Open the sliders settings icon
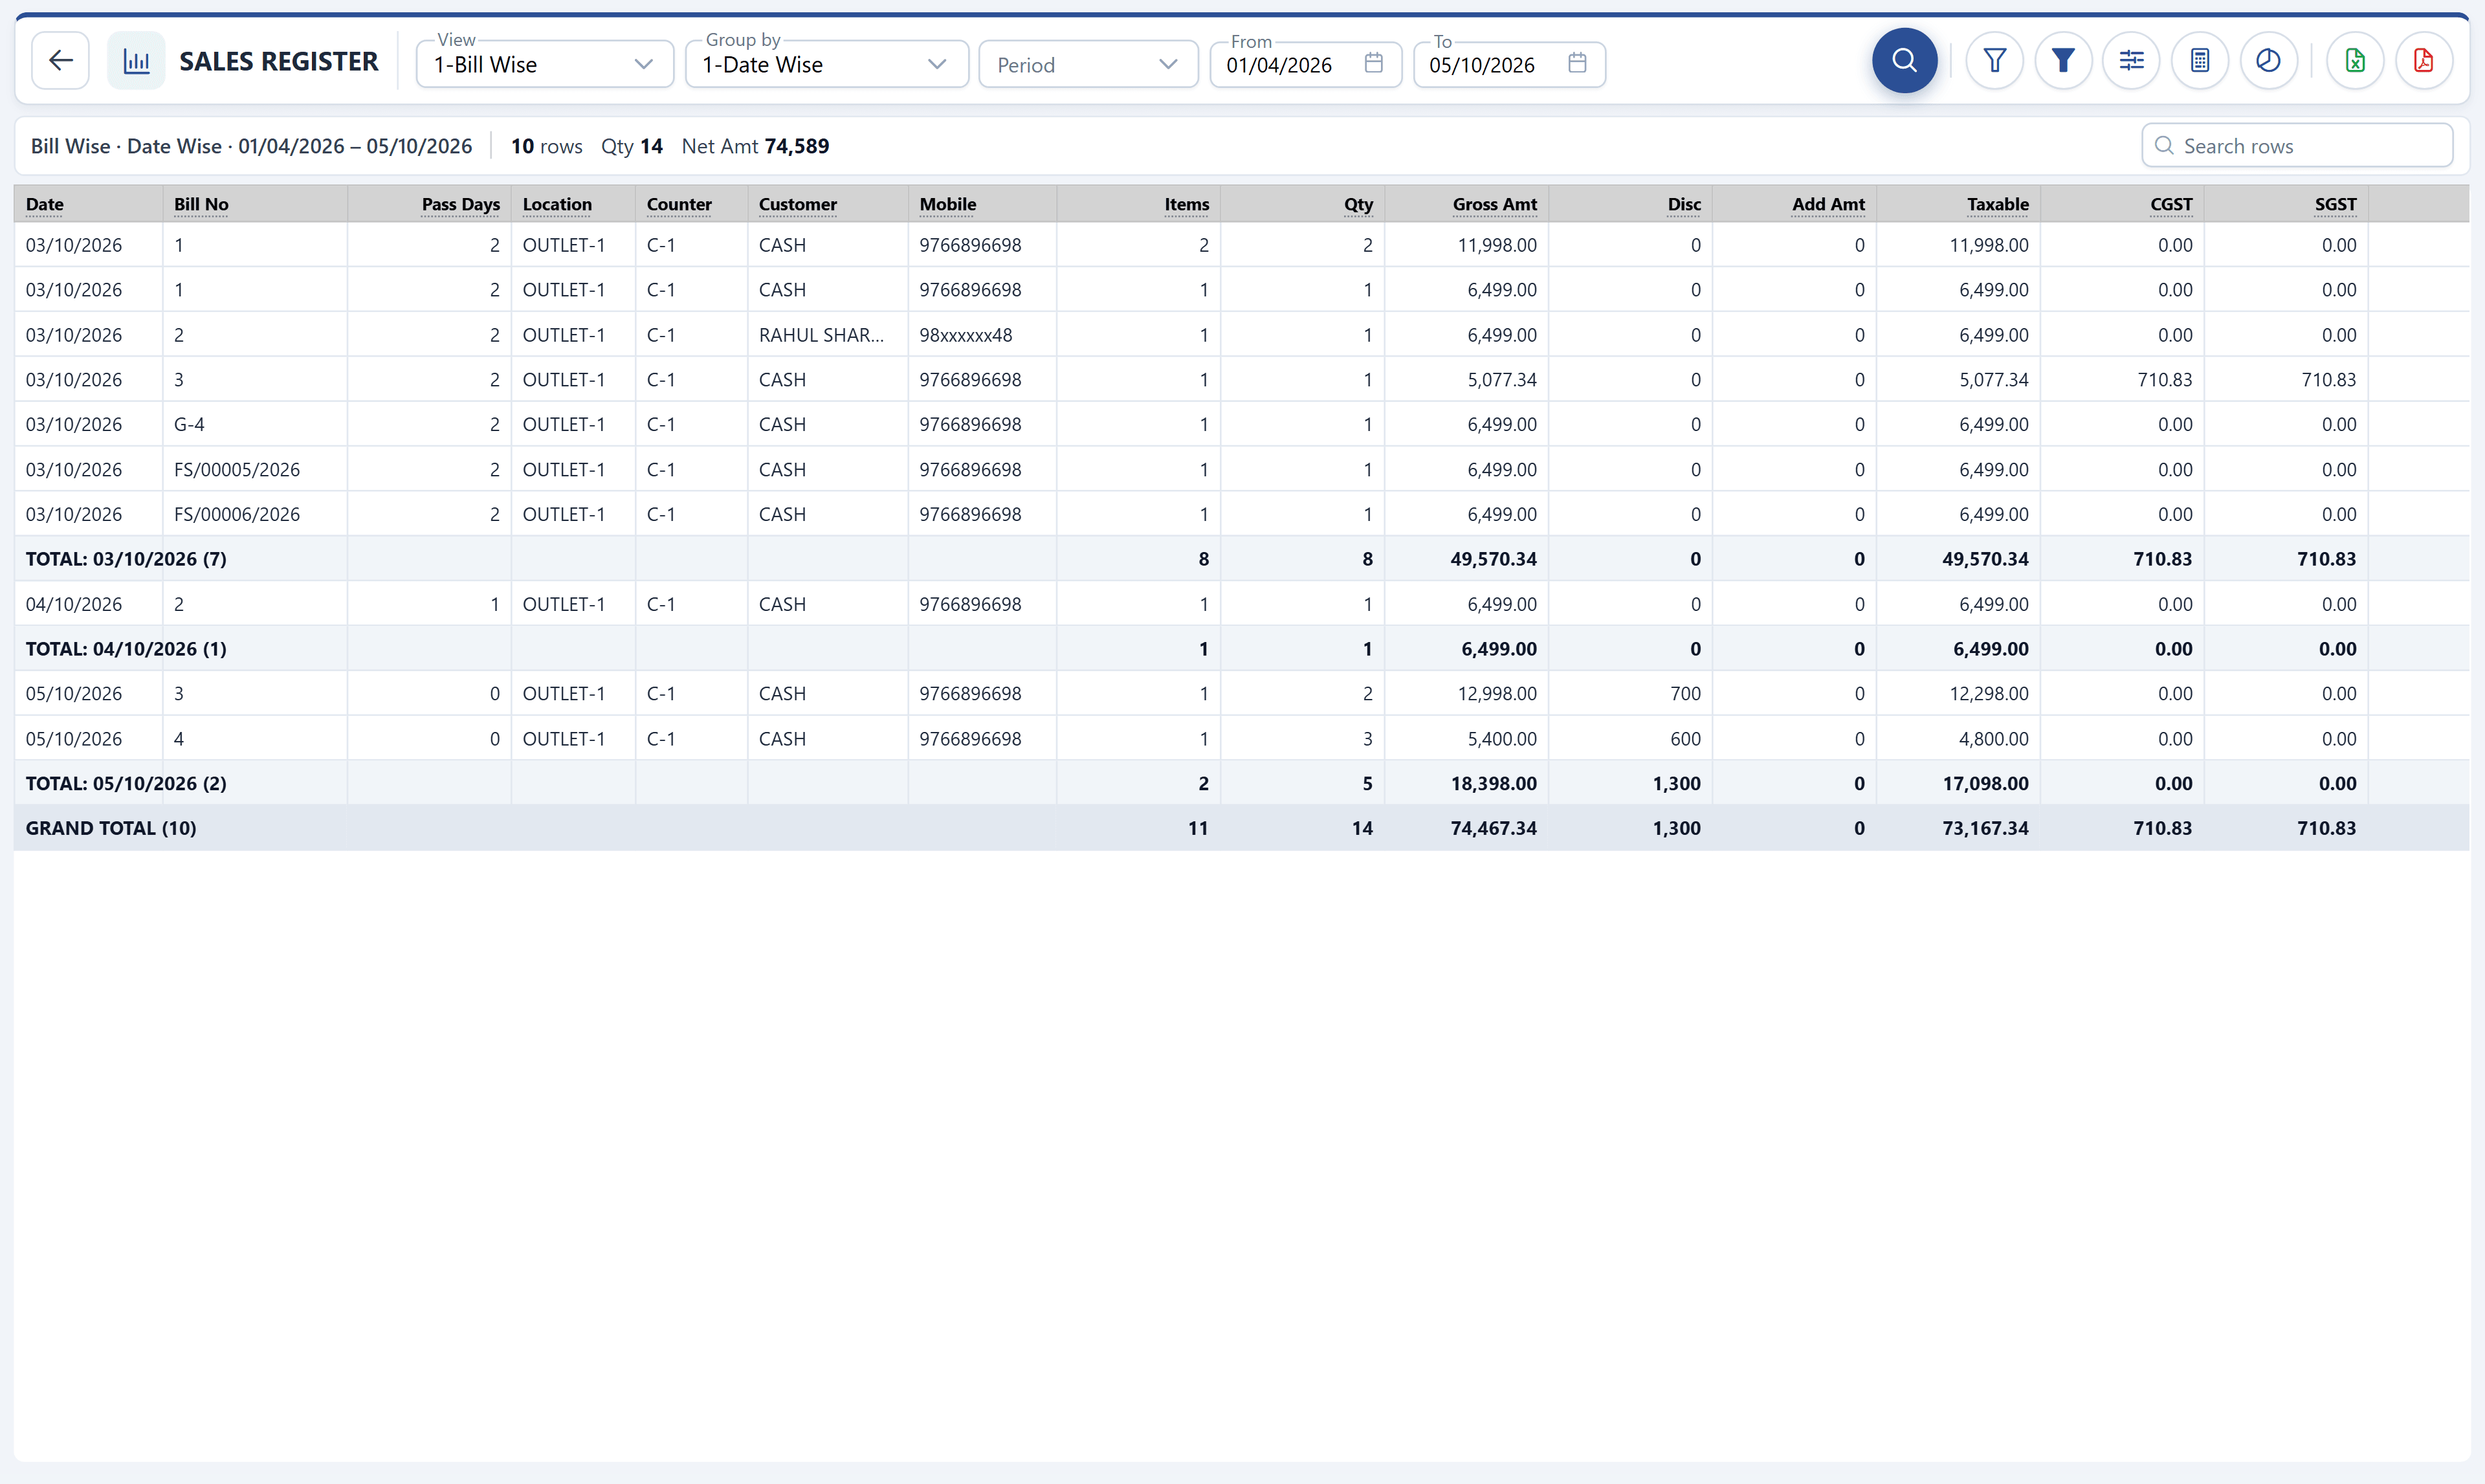Image resolution: width=2485 pixels, height=1484 pixels. click(2131, 61)
